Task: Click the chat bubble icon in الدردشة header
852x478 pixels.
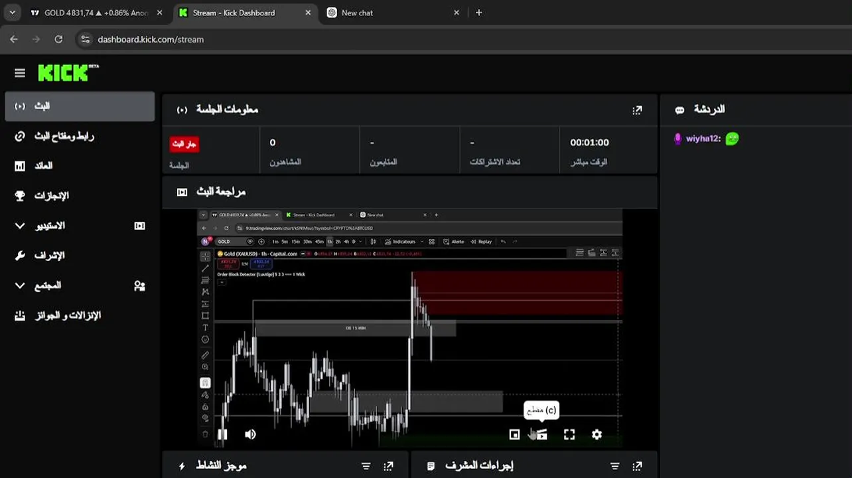Action: (679, 110)
